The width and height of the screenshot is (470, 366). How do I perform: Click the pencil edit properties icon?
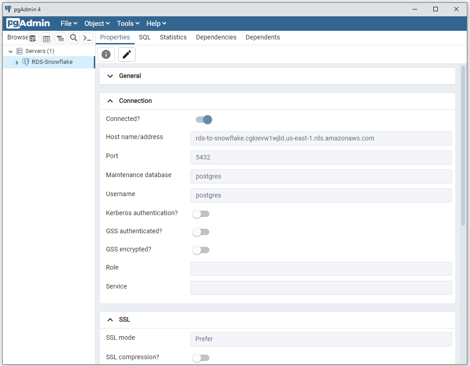[x=127, y=54]
